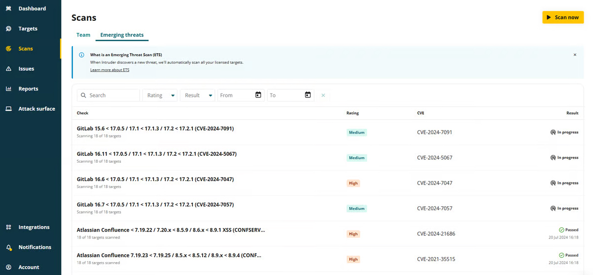
Task: Open the GitLab 16.11 CVE-2024-5067 check
Action: [x=157, y=154]
